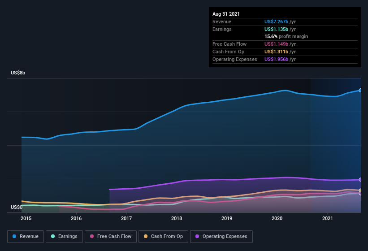Click the US$1.311b cash from op value

click(276, 52)
